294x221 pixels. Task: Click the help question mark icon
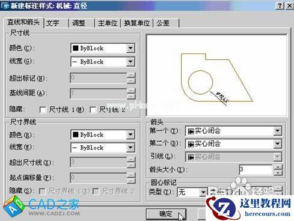click(280, 6)
